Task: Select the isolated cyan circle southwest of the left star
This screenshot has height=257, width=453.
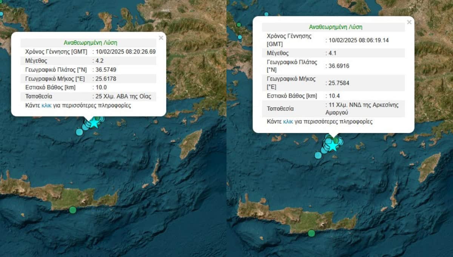Action: (79, 132)
